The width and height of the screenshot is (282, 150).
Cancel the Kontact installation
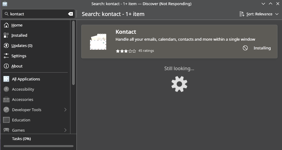click(x=245, y=48)
